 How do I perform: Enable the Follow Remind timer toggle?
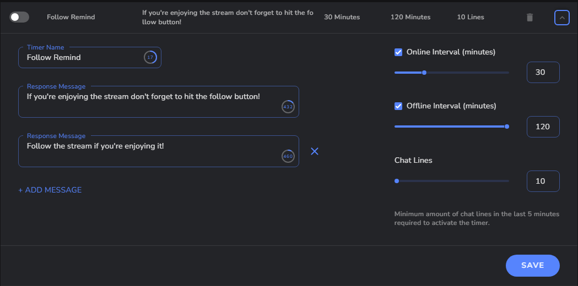tap(19, 17)
